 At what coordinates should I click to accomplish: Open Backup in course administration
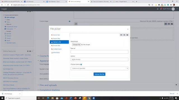9,34
